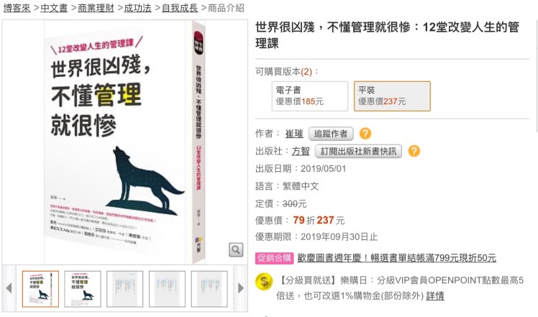The image size is (538, 317).
Task: Open the 自我成長 breadcrumb link
Action: tap(180, 8)
